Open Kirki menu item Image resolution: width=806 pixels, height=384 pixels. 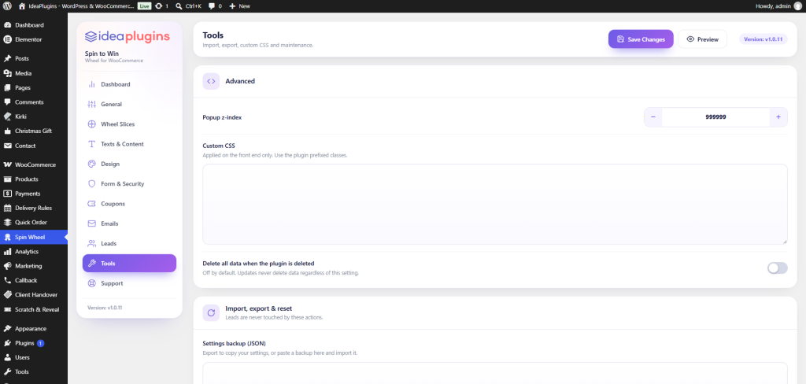point(33,116)
